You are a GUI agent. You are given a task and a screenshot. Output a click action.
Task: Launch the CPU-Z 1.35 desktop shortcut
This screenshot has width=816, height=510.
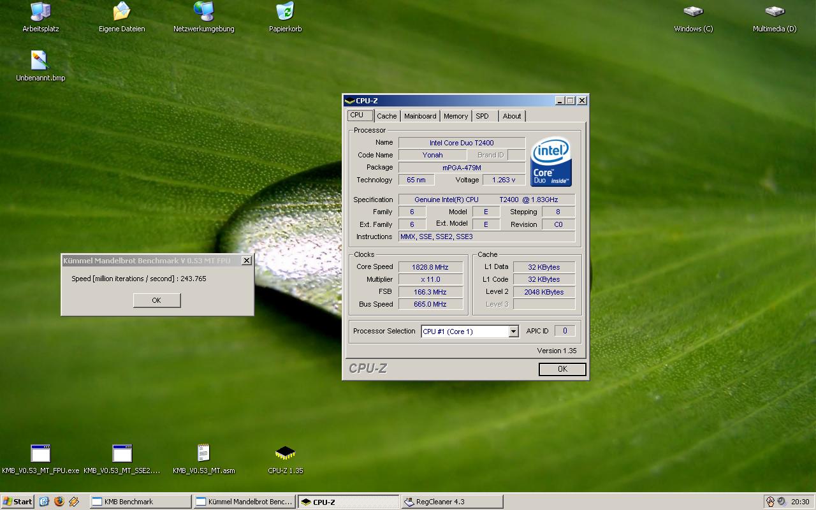[x=285, y=454]
